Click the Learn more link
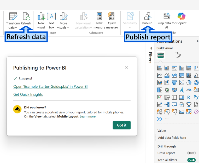199x163 pixels. pyautogui.click(x=88, y=116)
